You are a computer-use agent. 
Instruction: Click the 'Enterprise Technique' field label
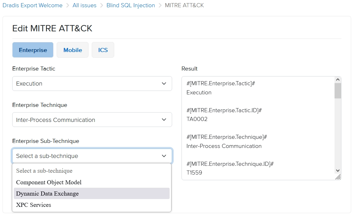(x=40, y=105)
